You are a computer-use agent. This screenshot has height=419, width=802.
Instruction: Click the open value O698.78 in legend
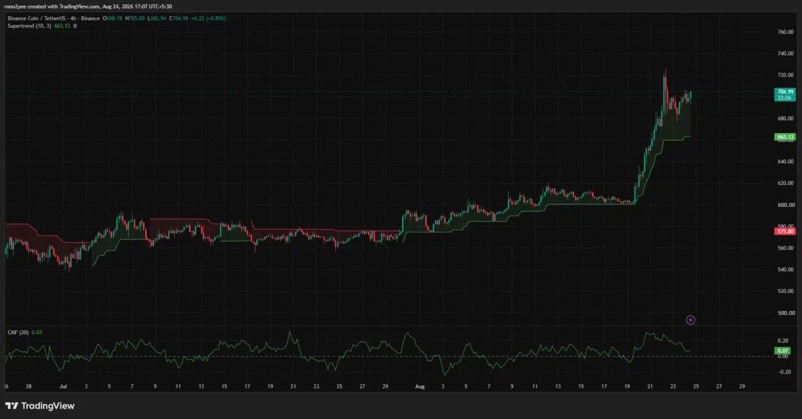(x=112, y=19)
